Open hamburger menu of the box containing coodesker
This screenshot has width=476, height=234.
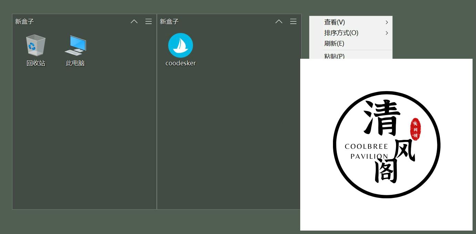[x=293, y=21]
